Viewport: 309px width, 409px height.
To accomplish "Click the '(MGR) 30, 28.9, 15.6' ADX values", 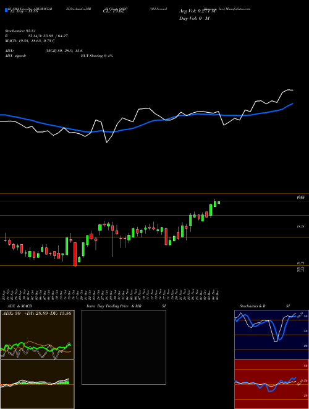I will point(64,51).
